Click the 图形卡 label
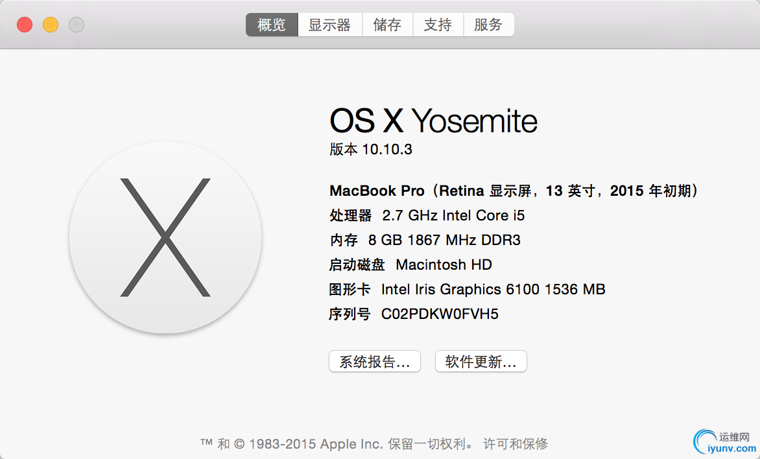Viewport: 760px width, 459px height. [350, 289]
